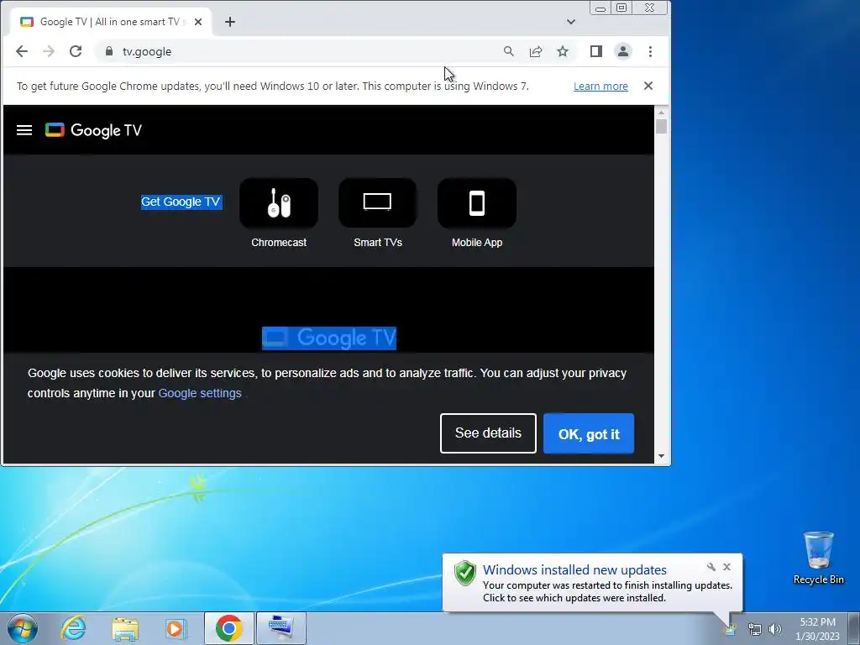Open the Google settings link in the cookie notice
This screenshot has height=645, width=860.
click(200, 393)
